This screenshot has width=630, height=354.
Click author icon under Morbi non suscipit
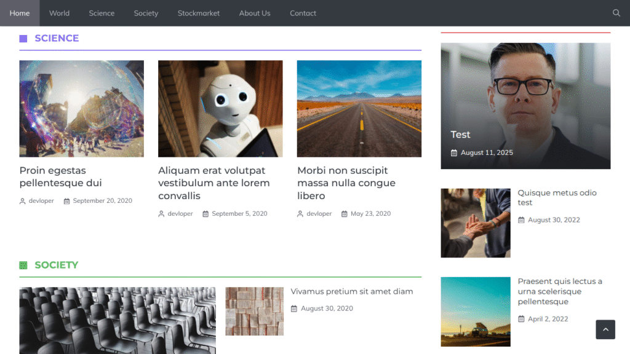tap(300, 214)
